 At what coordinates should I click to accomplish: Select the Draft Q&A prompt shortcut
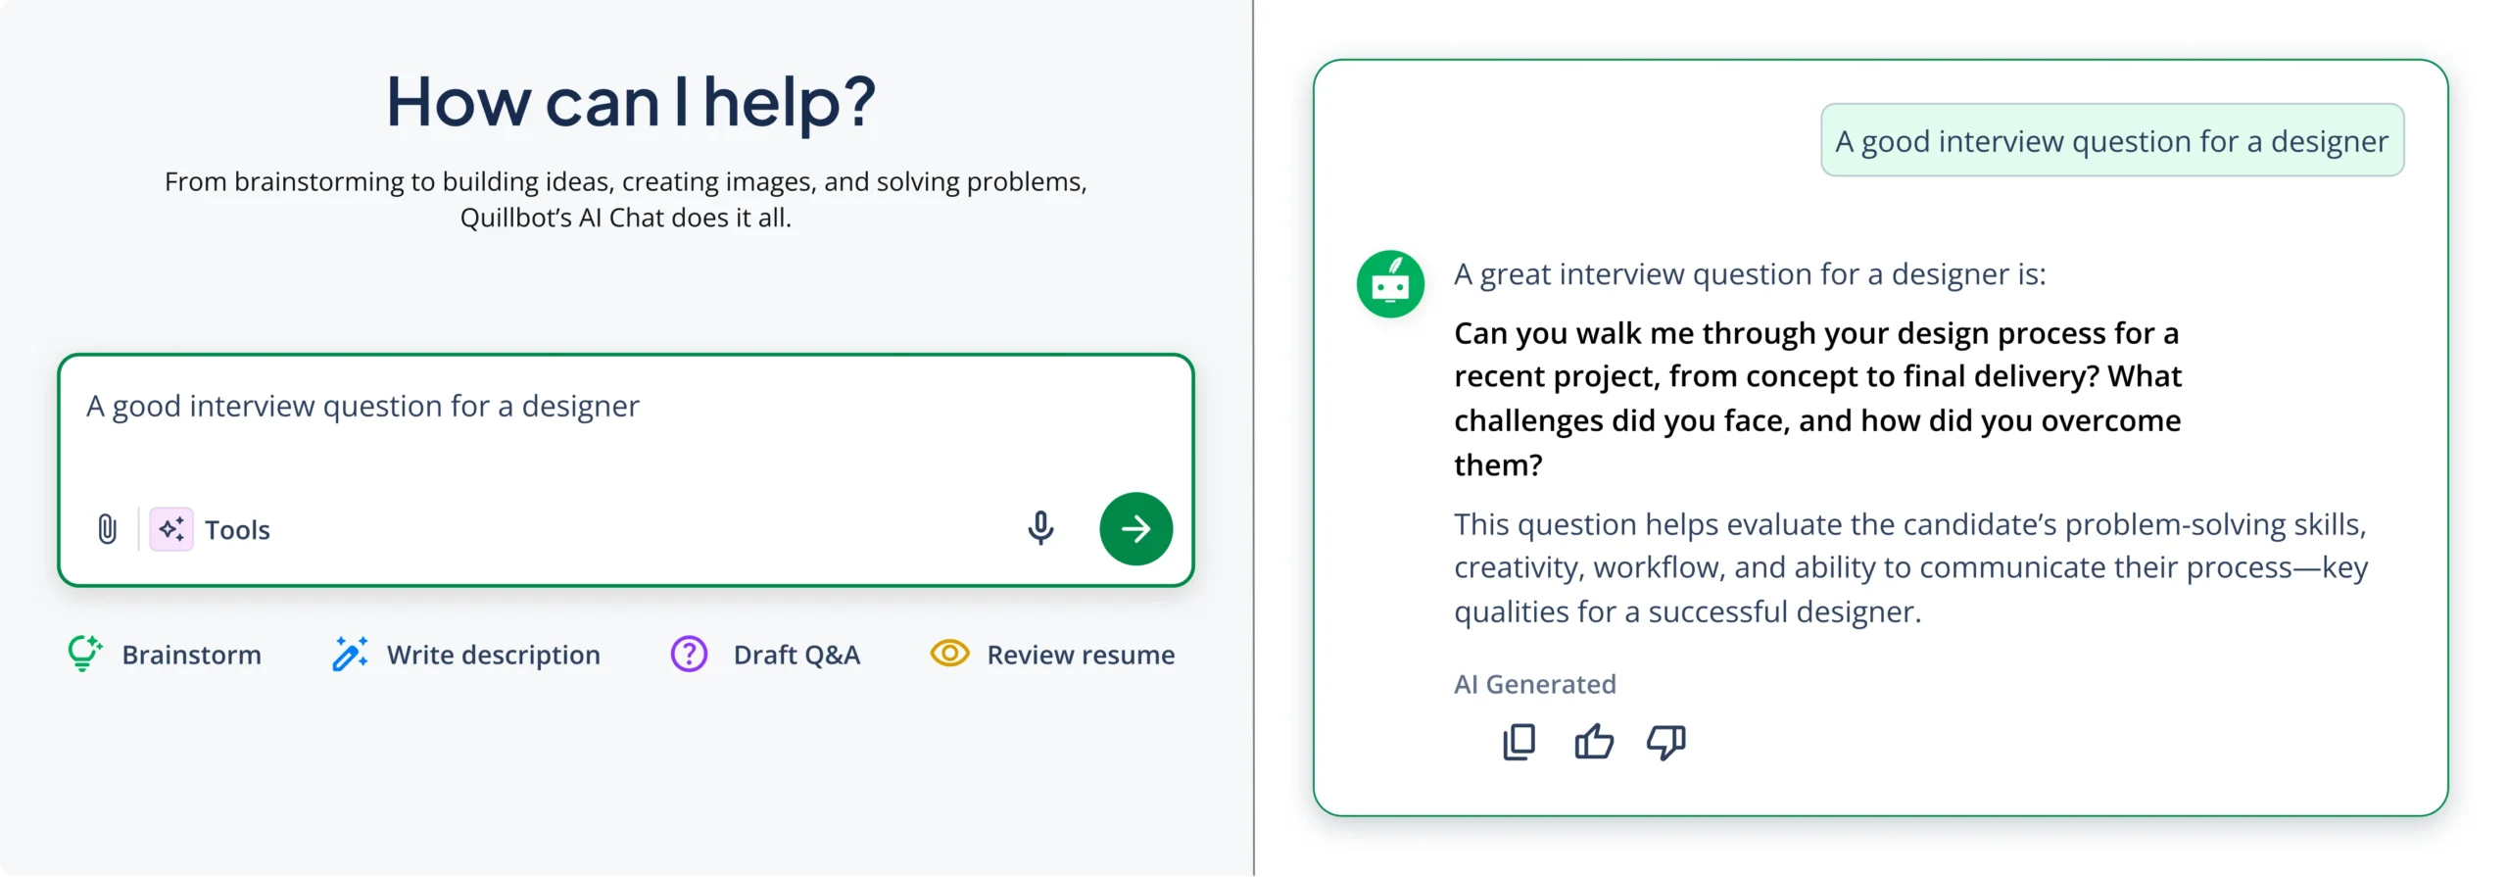(x=796, y=655)
